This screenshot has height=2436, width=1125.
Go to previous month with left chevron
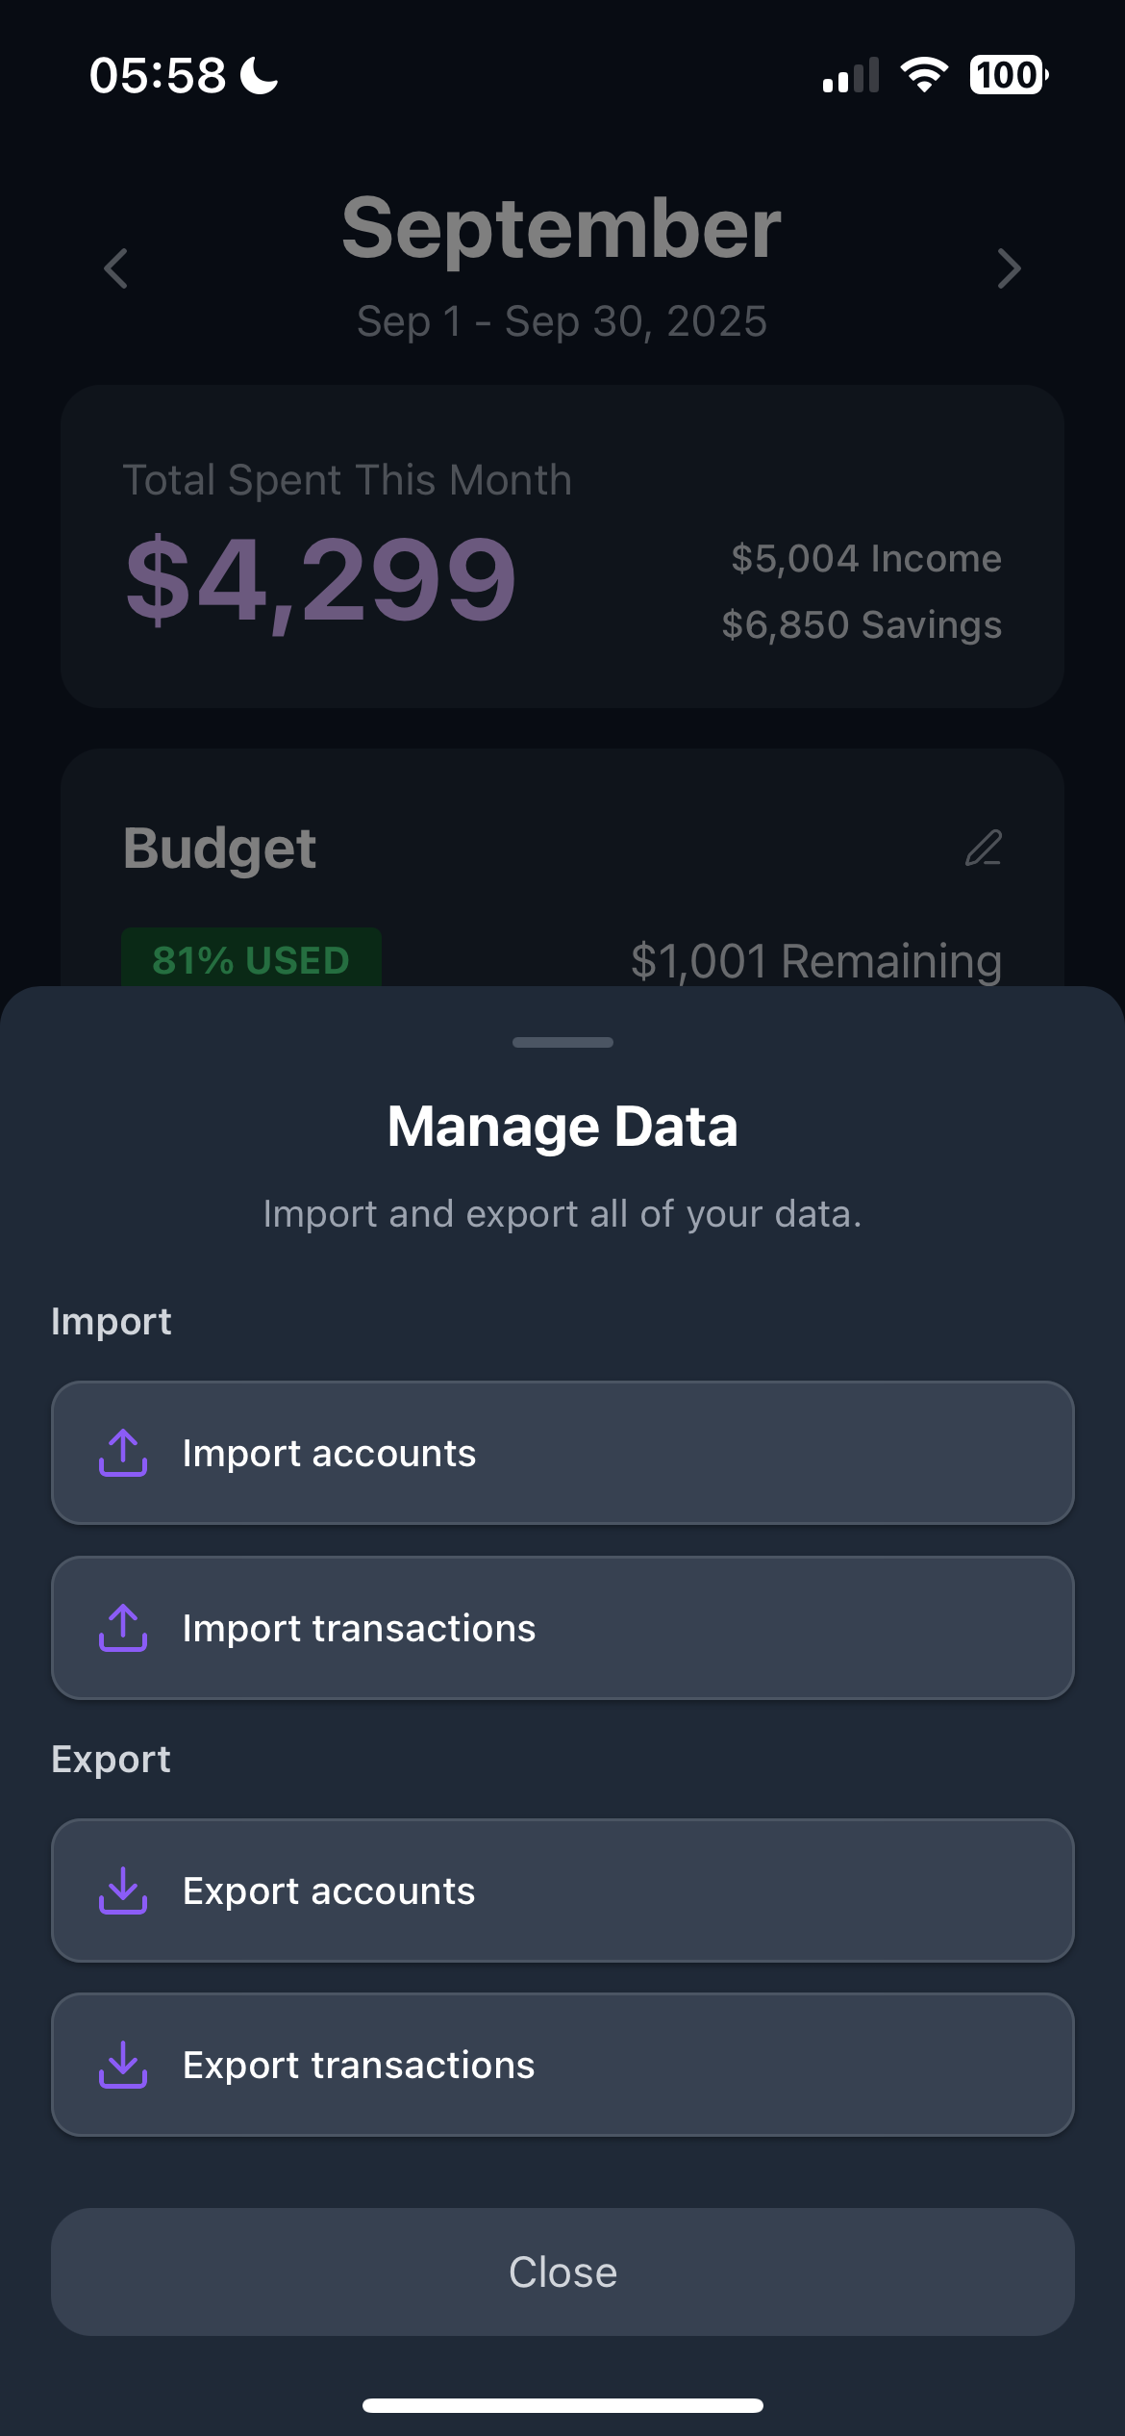tap(116, 268)
